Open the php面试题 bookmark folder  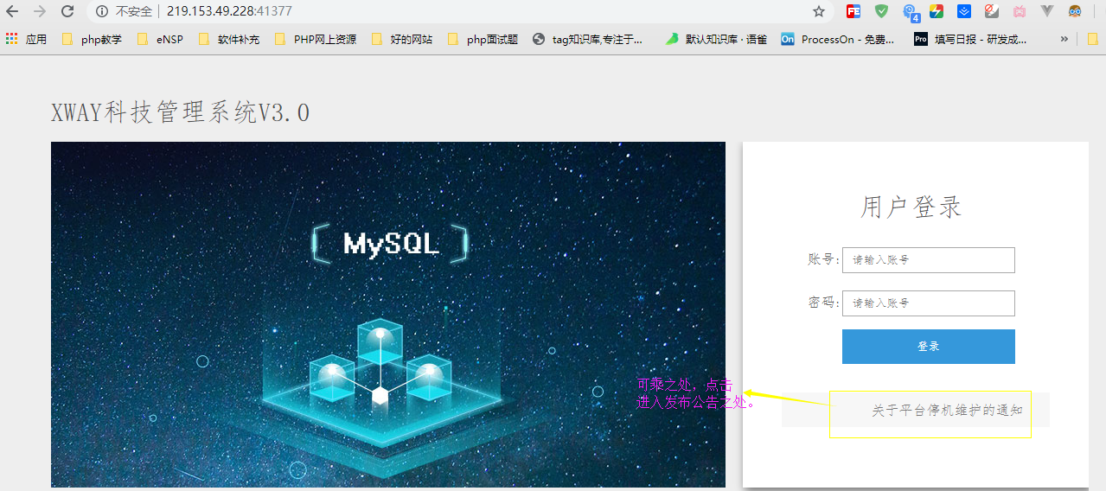click(x=483, y=39)
